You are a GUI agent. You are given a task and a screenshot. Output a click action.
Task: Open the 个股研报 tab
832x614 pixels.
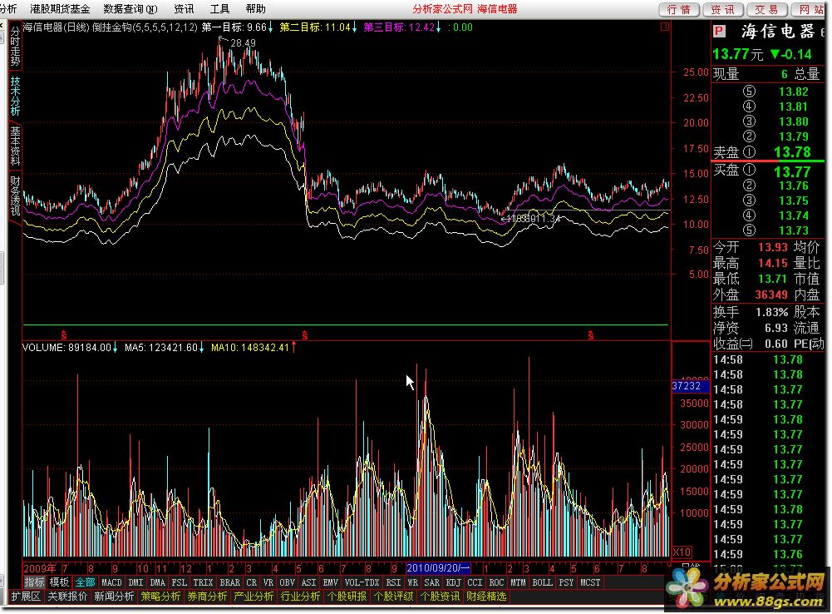click(x=347, y=597)
